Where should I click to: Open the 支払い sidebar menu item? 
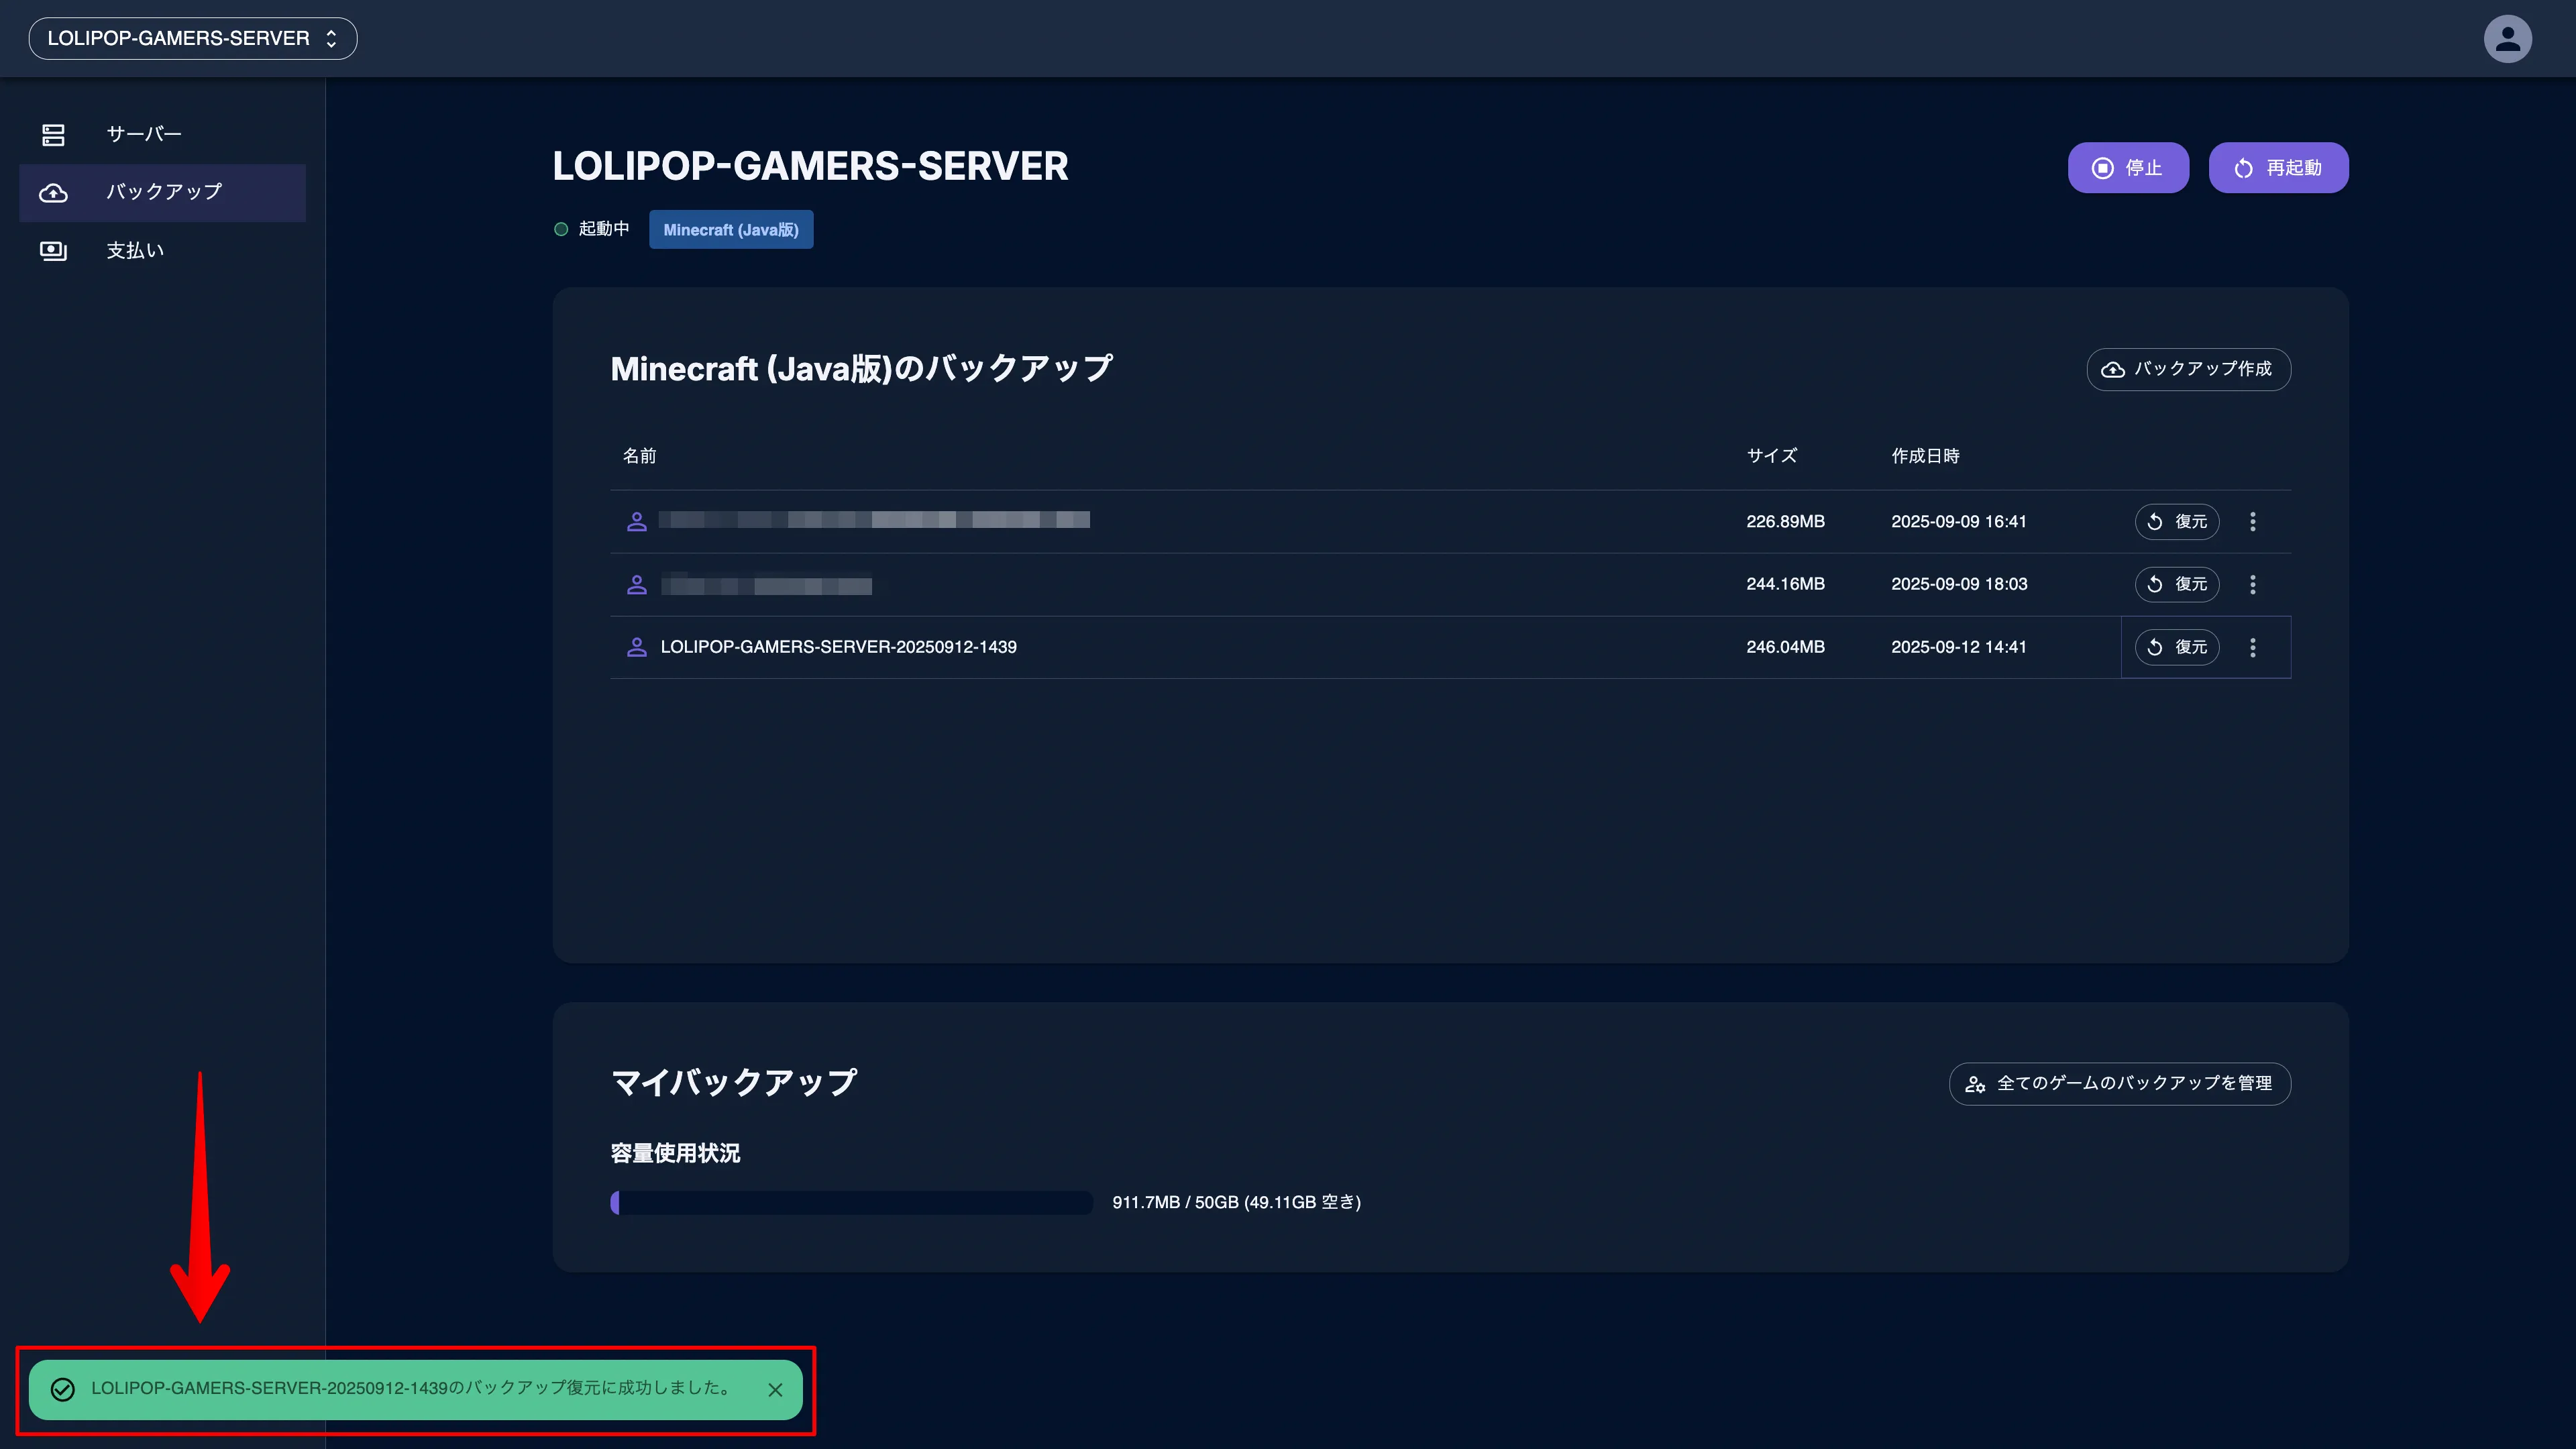tap(135, 250)
